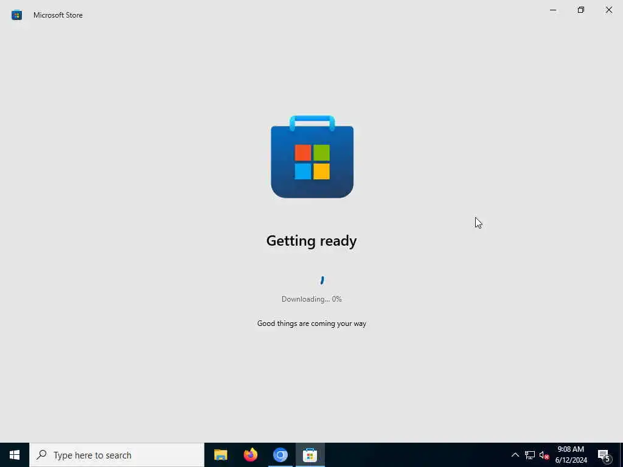
Task: Open the Windows Start menu
Action: (x=15, y=455)
